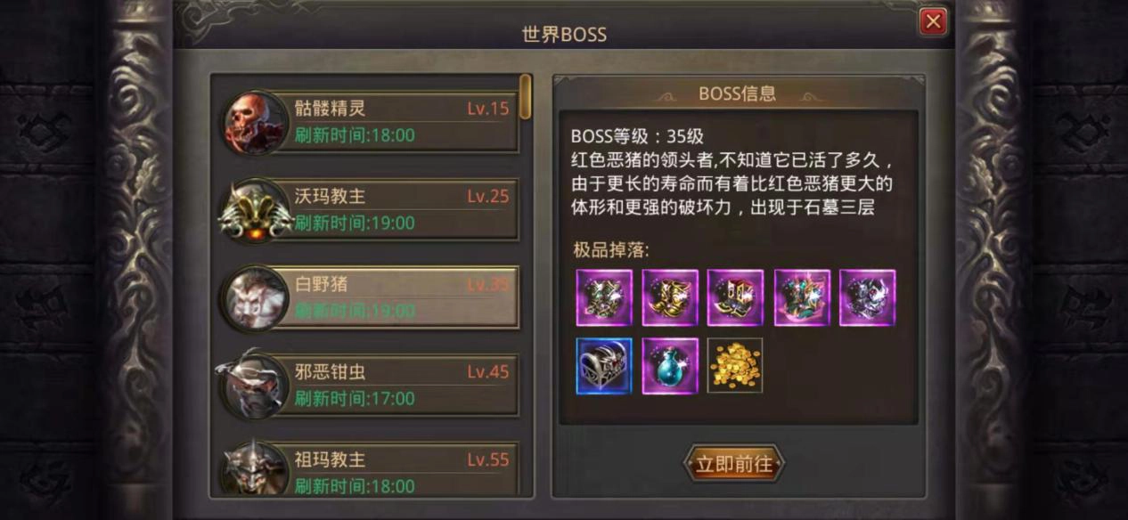Viewport: 1128px width, 520px height.
Task: Click the silver treasure chest drop
Action: point(604,365)
